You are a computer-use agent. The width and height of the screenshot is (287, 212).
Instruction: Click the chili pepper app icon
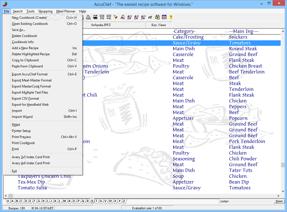[x=5, y=4]
